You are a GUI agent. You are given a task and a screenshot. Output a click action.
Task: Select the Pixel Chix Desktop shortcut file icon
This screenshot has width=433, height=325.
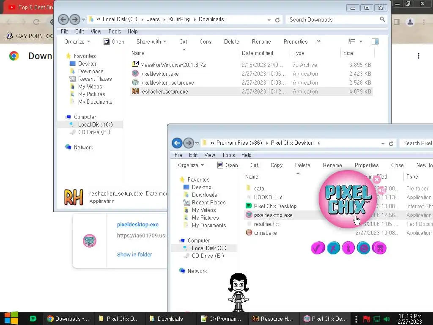(x=249, y=206)
